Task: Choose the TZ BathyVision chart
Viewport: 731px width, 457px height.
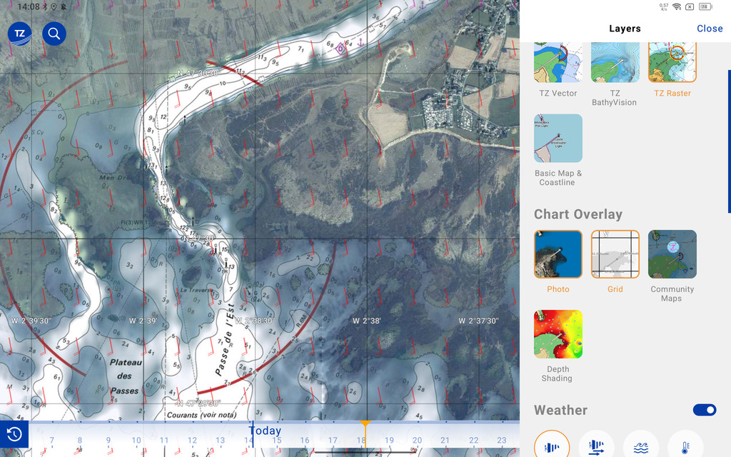Action: (x=615, y=63)
